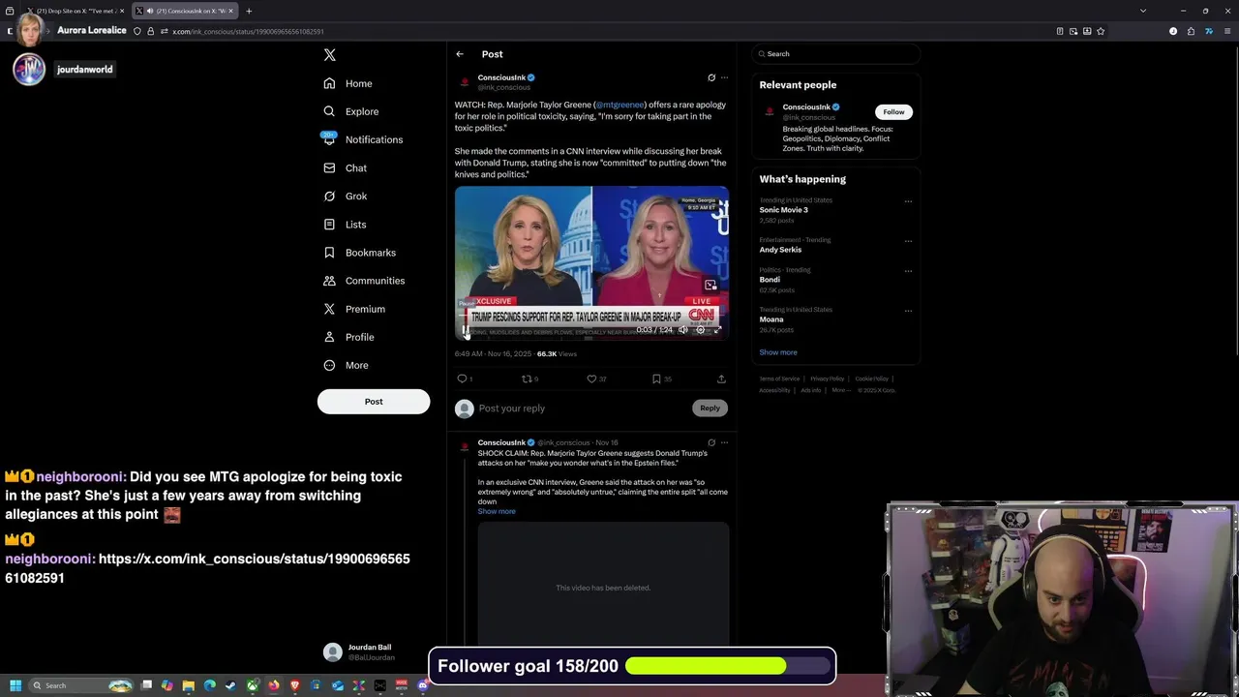The image size is (1239, 697).
Task: Open Steam from the taskbar
Action: pos(230,685)
